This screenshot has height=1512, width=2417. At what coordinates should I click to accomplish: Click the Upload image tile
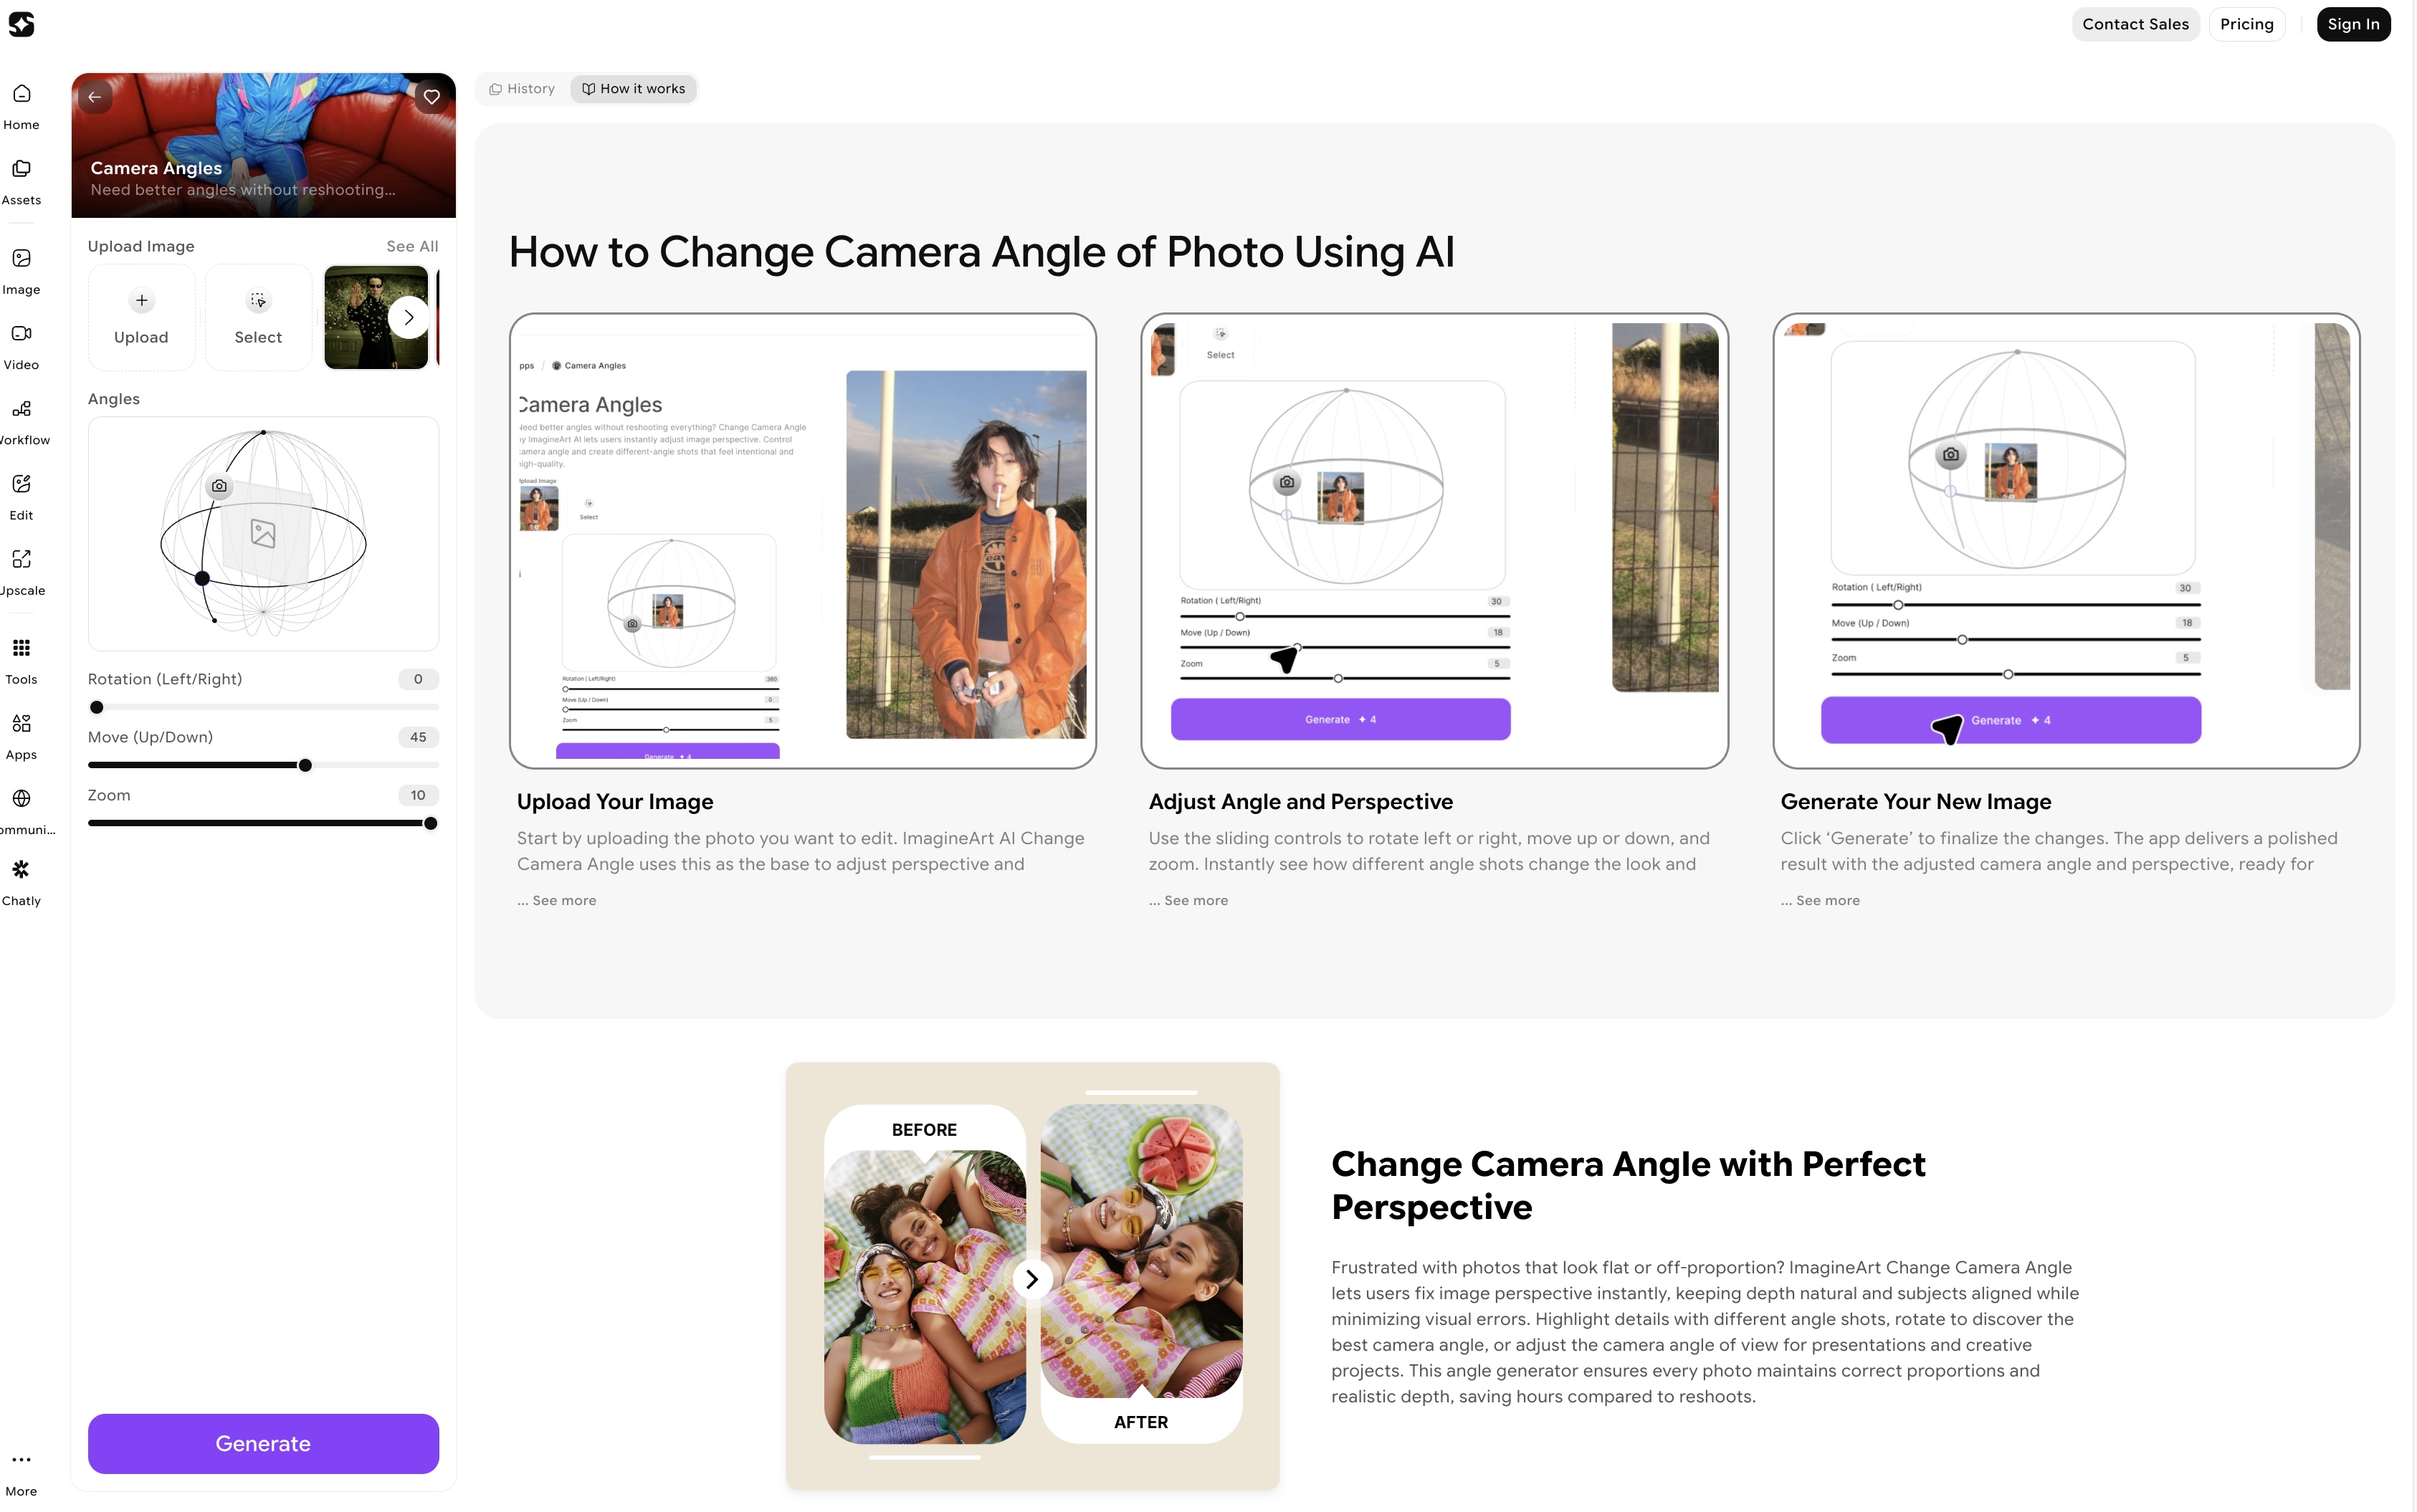click(141, 318)
